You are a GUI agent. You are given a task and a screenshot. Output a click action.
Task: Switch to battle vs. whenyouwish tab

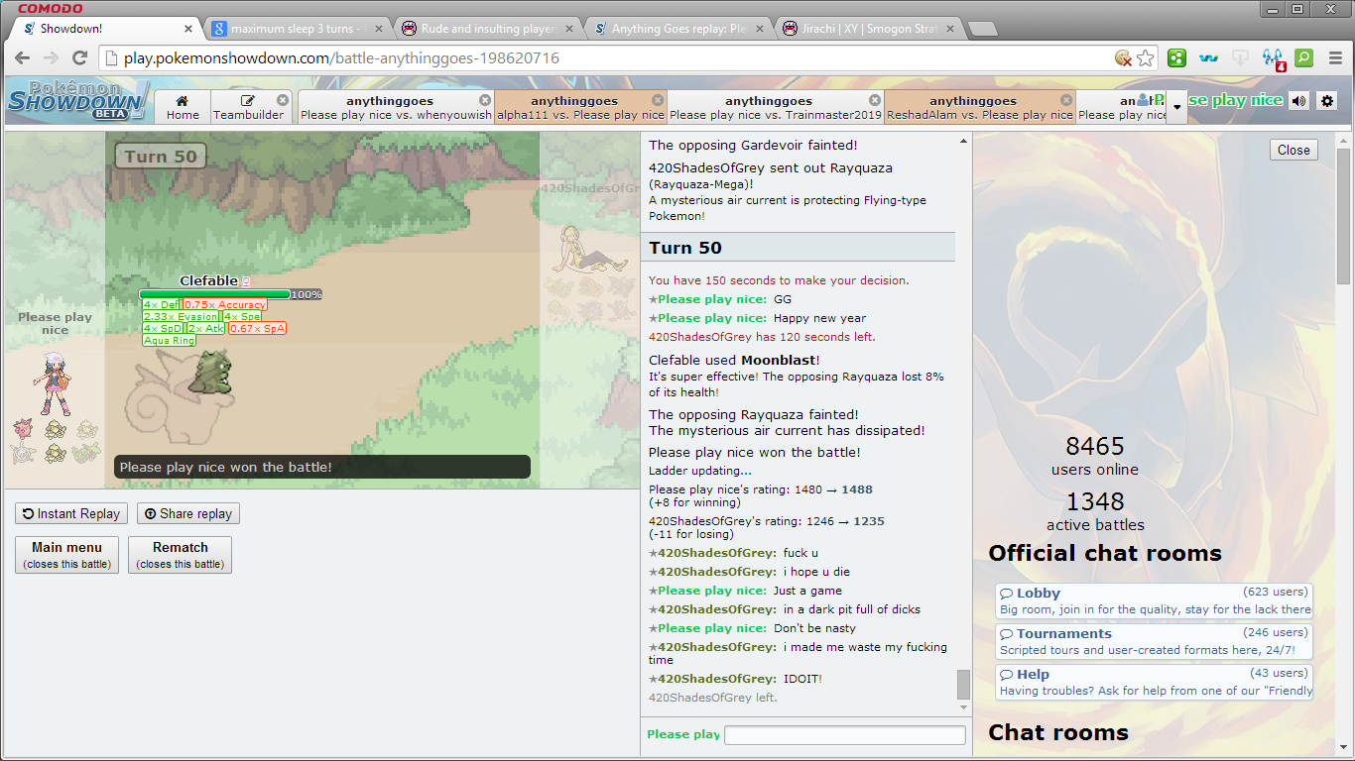point(394,107)
